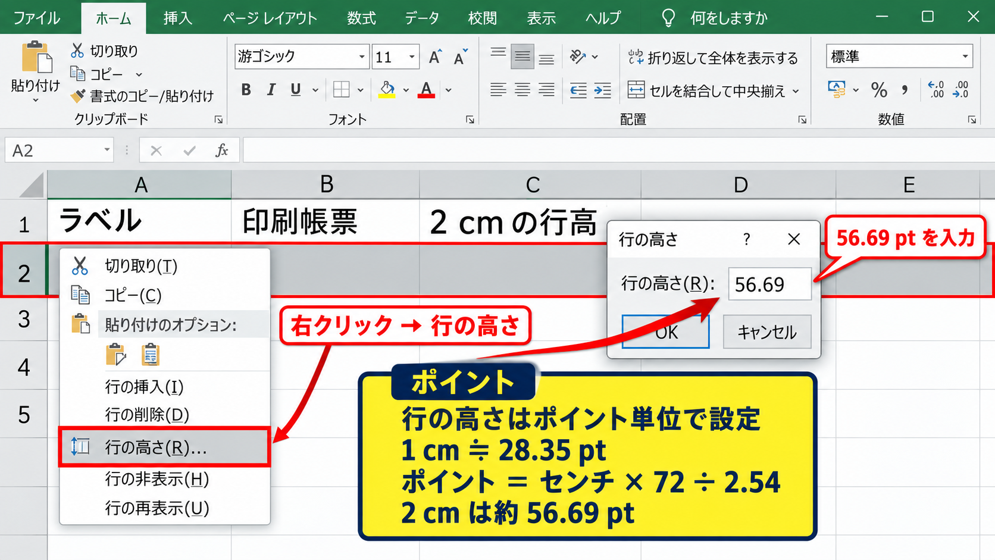Toggle Bold formatting
Viewport: 995px width, 560px height.
(x=246, y=90)
